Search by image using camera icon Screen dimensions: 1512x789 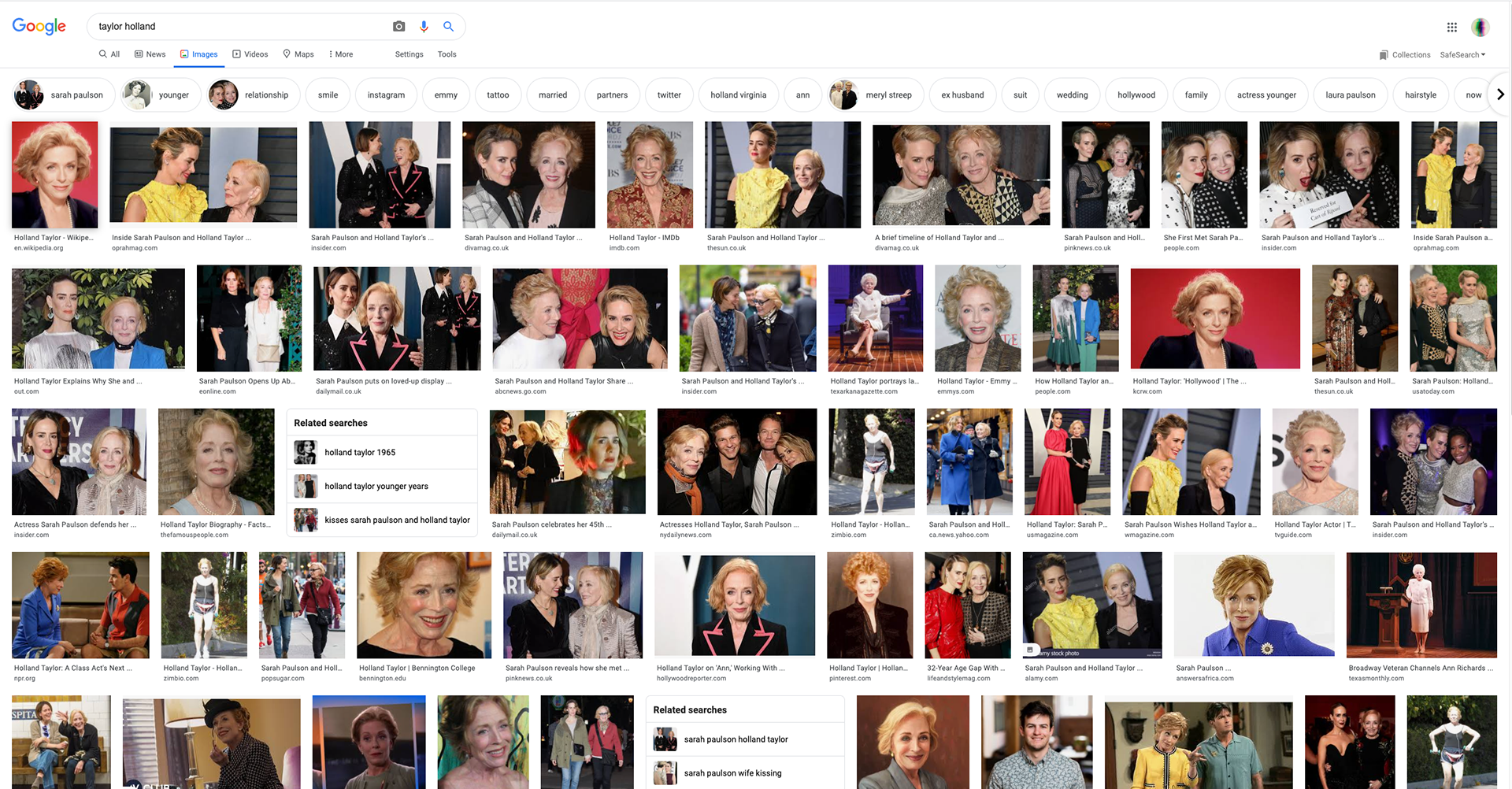coord(398,27)
